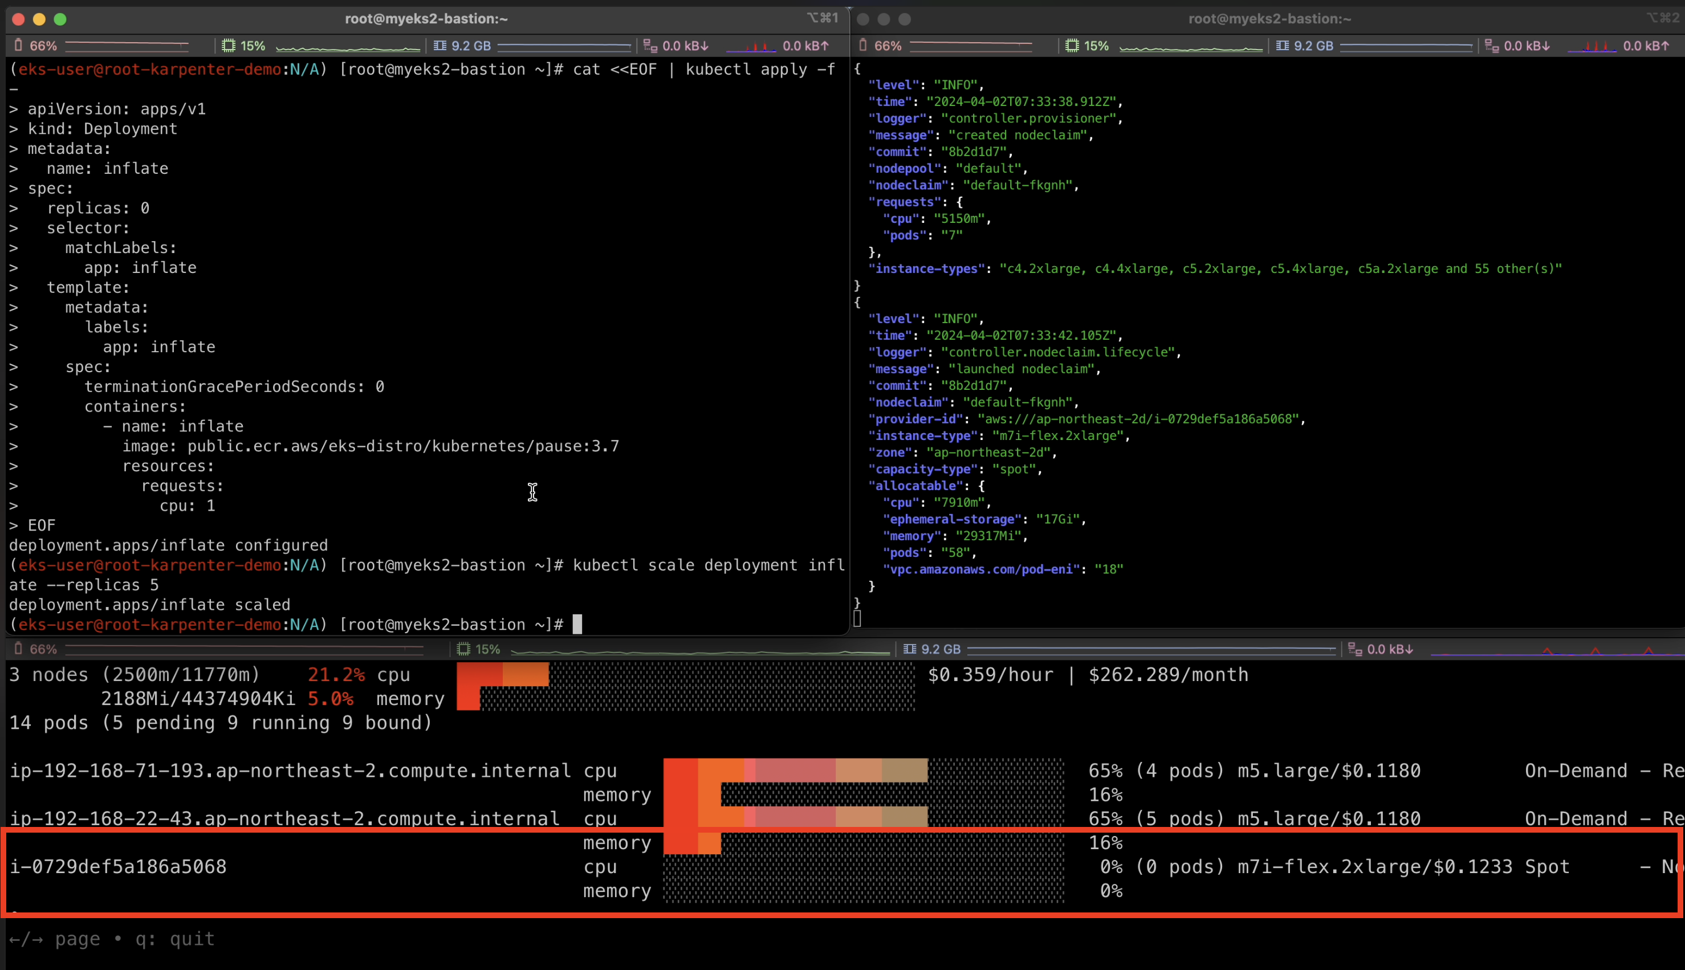Click the right pane title root@myeks2-bastion
This screenshot has width=1685, height=970.
click(1269, 19)
